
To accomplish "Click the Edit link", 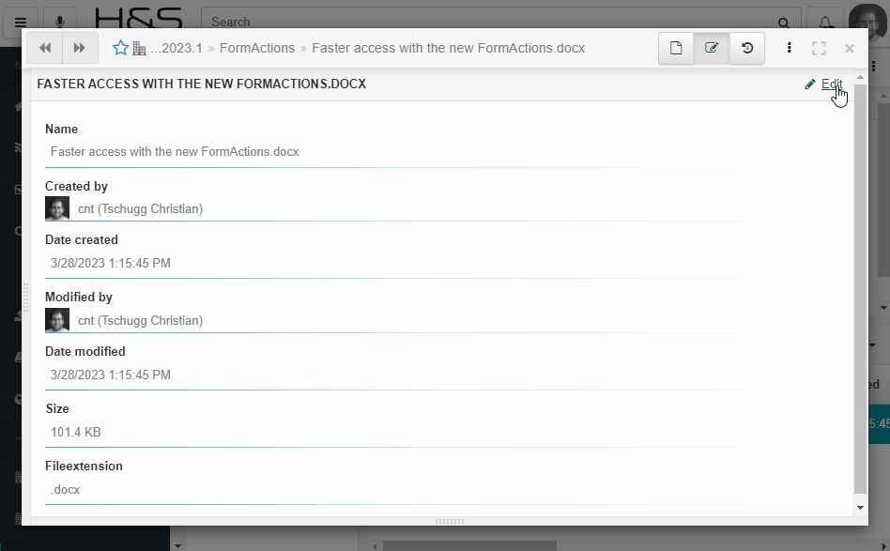I will (x=832, y=84).
